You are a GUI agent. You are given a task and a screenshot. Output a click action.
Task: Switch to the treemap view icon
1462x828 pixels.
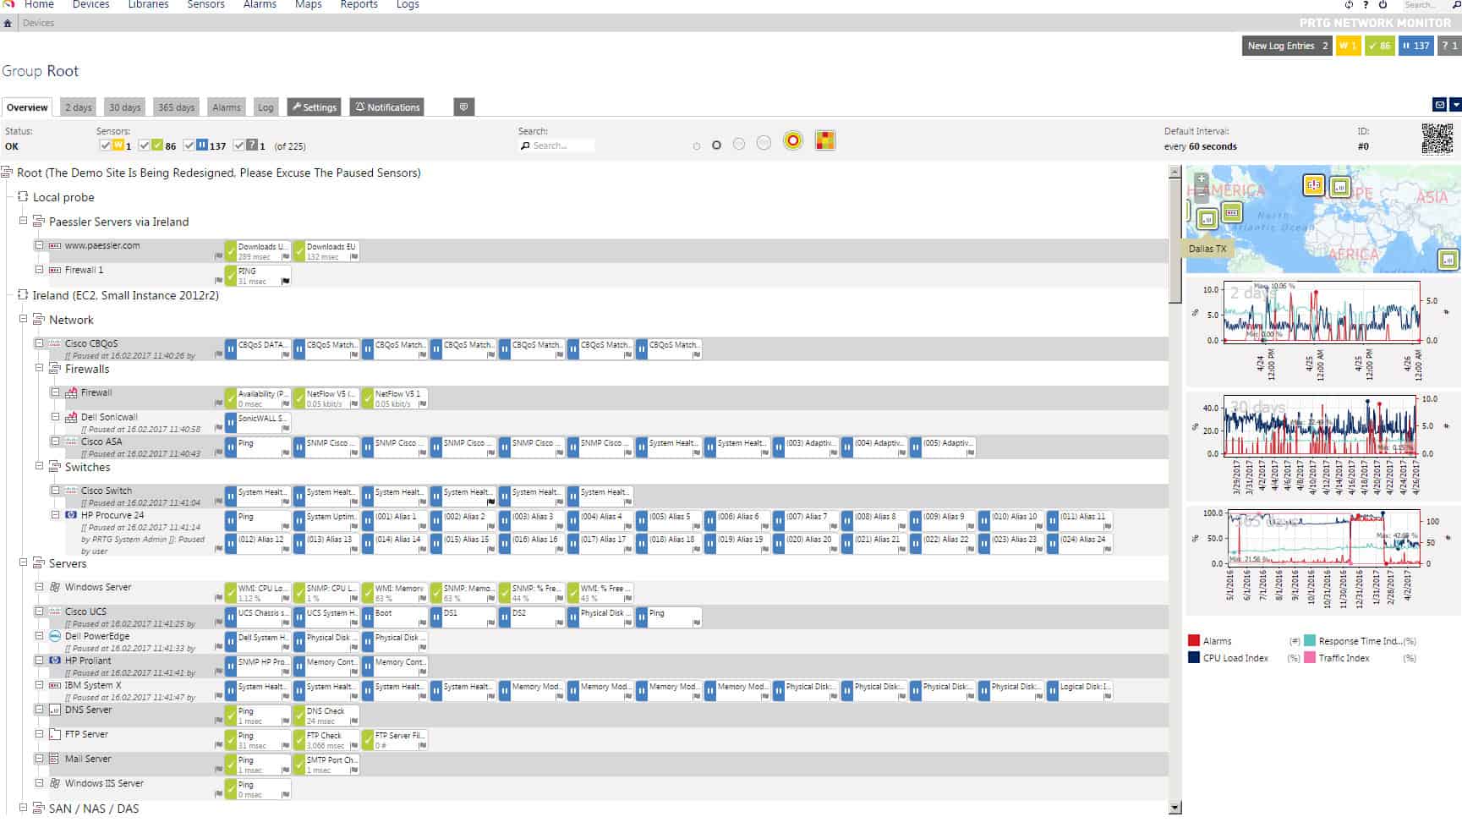[x=825, y=140]
